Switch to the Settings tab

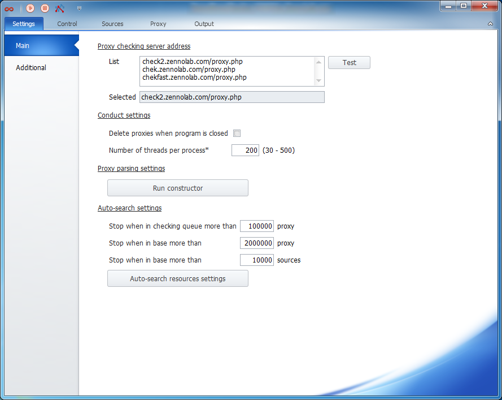tap(24, 24)
